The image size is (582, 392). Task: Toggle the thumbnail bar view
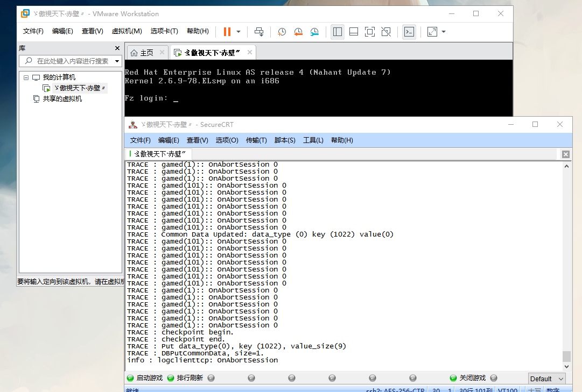pos(354,32)
